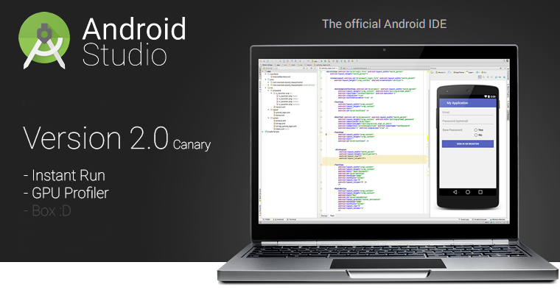The width and height of the screenshot is (560, 290).
Task: Open the Terminal tool window tab
Action: pos(292,219)
